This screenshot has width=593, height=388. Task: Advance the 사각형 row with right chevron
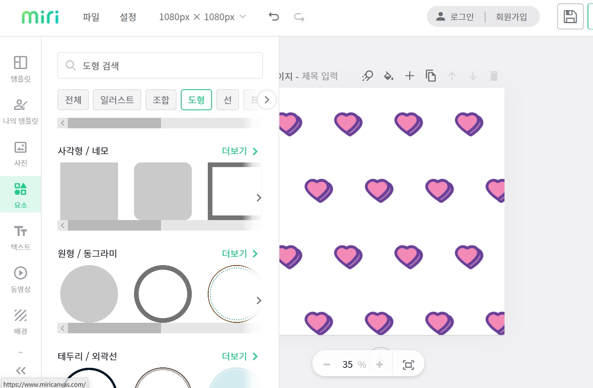[259, 198]
